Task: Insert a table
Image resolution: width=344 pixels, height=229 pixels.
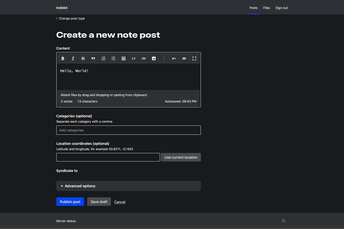Action: [124, 58]
